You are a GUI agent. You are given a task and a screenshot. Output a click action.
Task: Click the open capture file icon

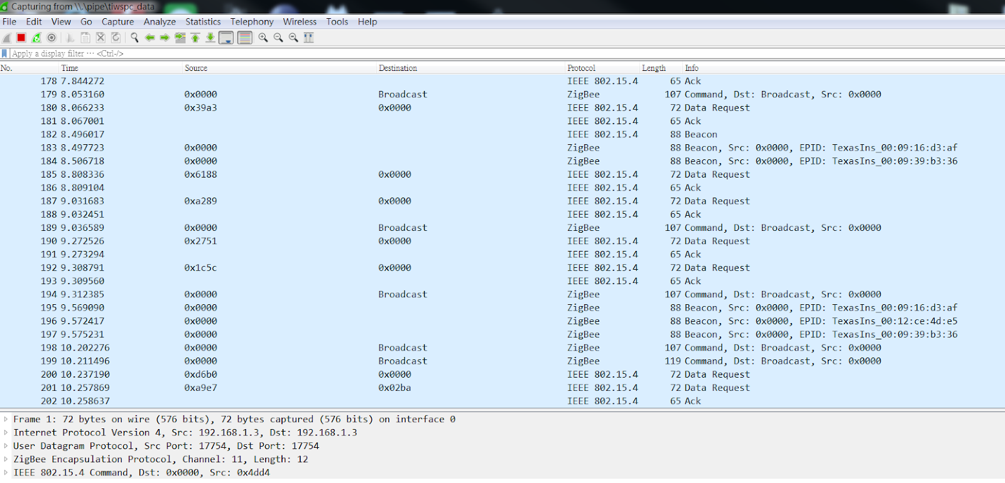[x=70, y=38]
